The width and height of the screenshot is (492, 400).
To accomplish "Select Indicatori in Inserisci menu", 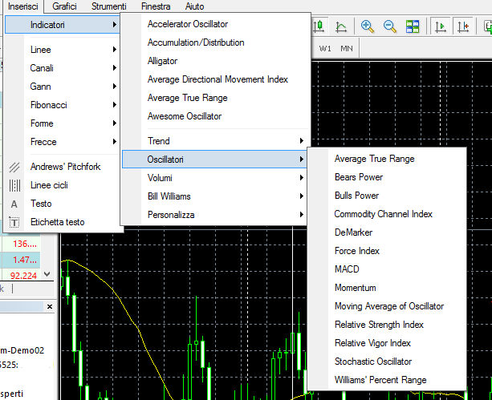I will (62, 25).
